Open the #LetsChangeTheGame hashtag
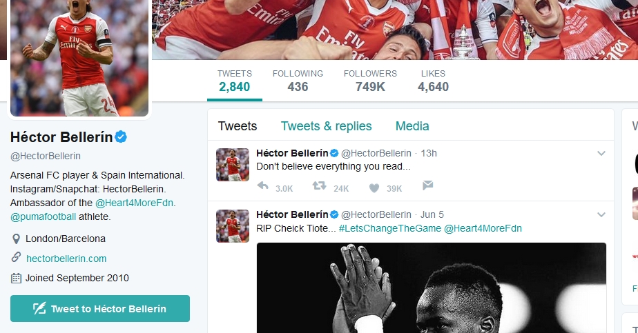This screenshot has width=638, height=333. click(389, 228)
